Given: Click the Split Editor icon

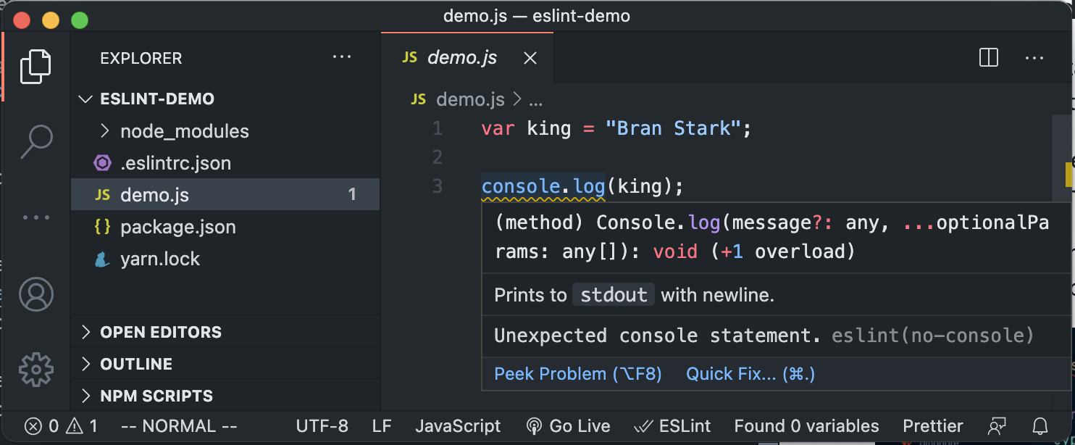Looking at the screenshot, I should pyautogui.click(x=988, y=58).
